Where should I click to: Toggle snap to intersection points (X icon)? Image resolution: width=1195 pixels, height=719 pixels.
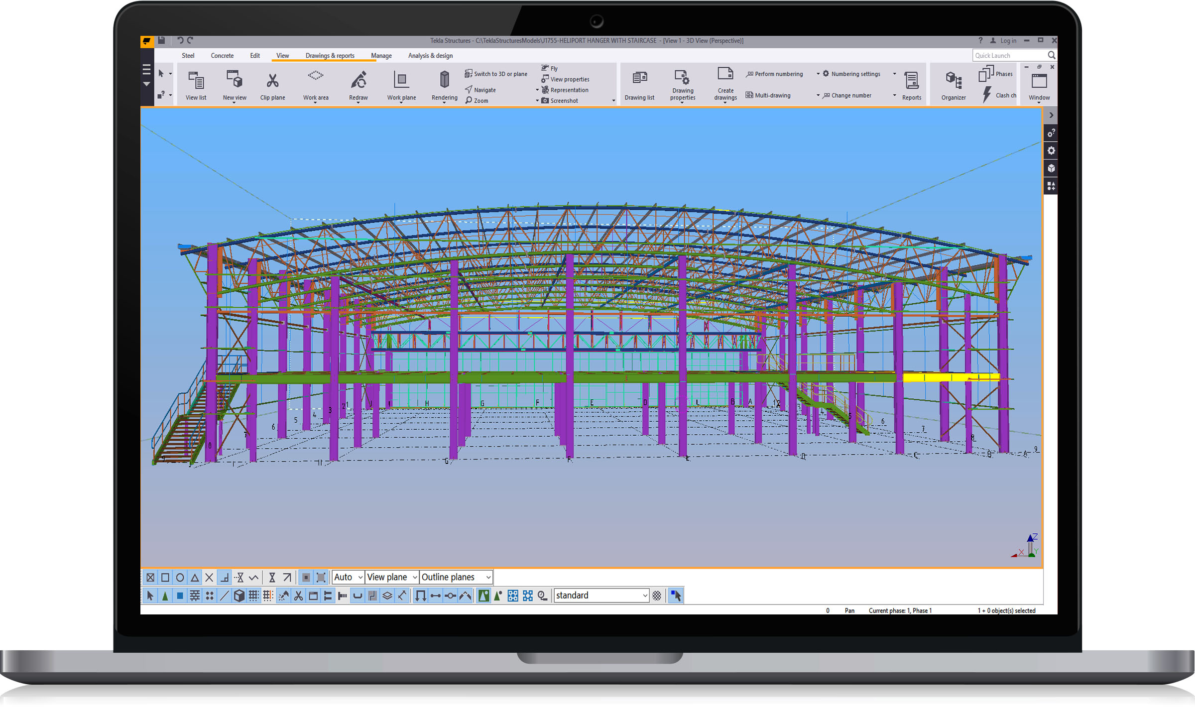point(209,578)
